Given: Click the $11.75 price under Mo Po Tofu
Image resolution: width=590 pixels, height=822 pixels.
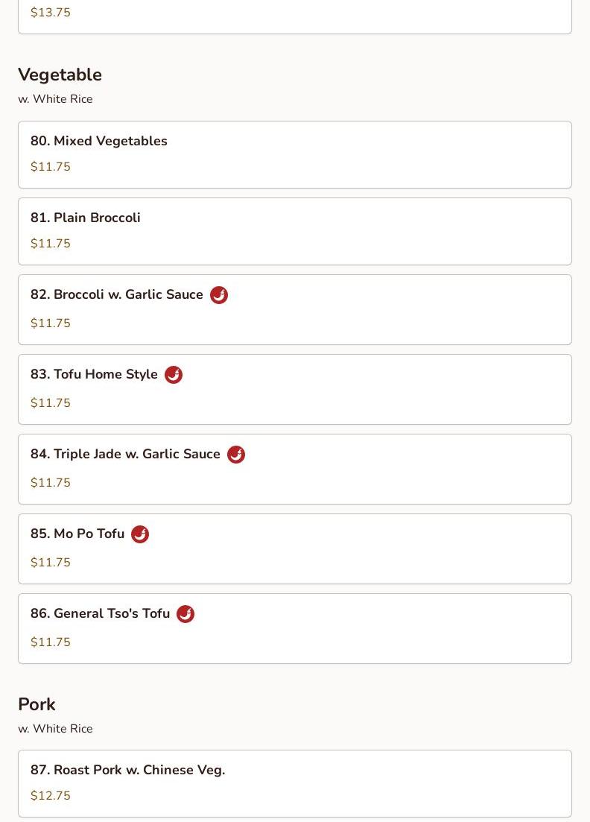Looking at the screenshot, I should point(51,563).
